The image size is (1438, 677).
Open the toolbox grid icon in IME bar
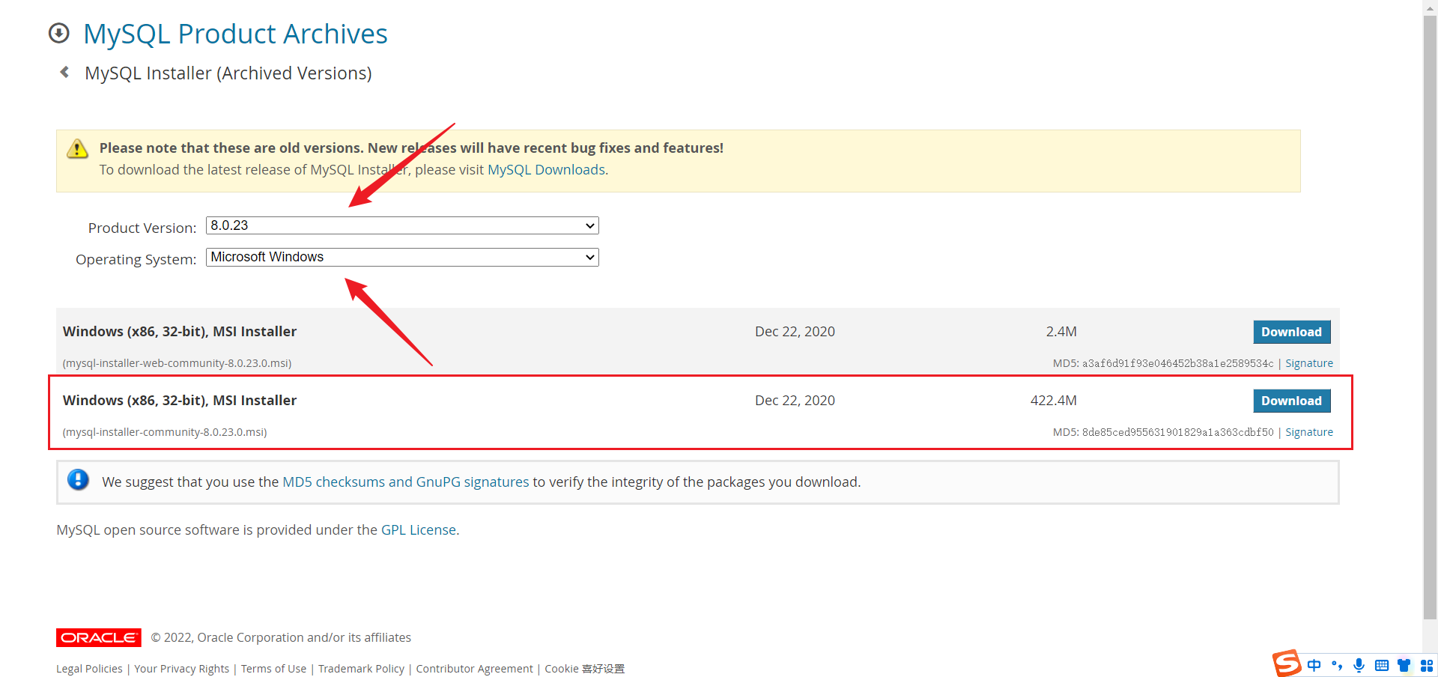point(1427,665)
